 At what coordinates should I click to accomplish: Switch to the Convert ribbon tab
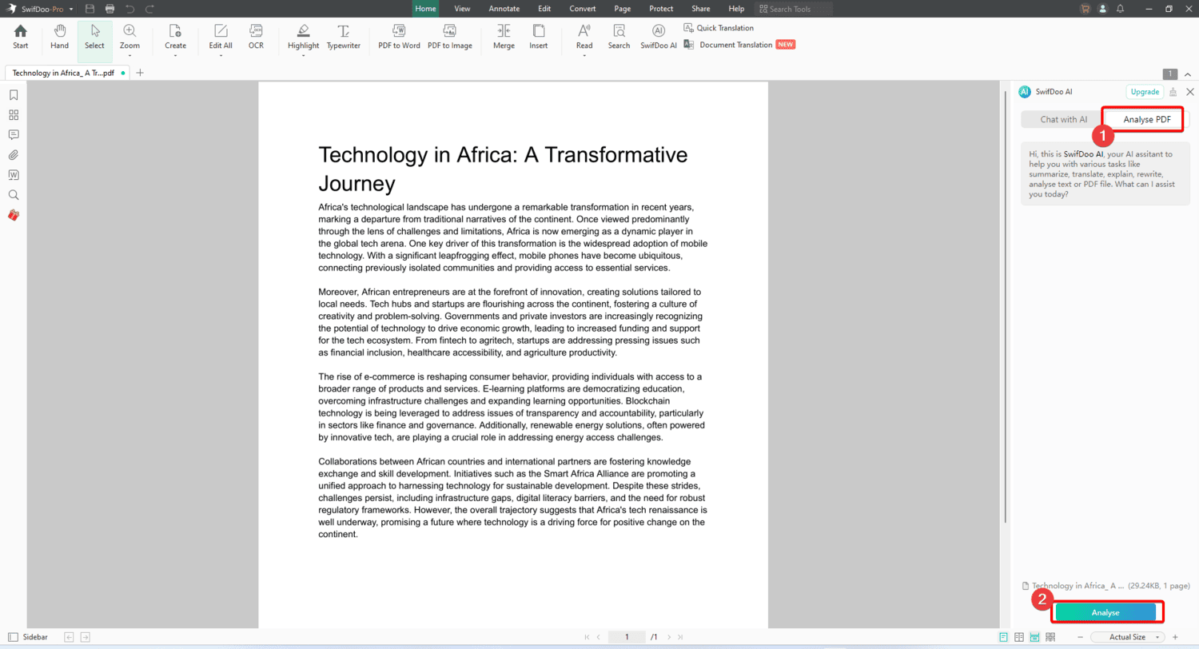pos(583,9)
